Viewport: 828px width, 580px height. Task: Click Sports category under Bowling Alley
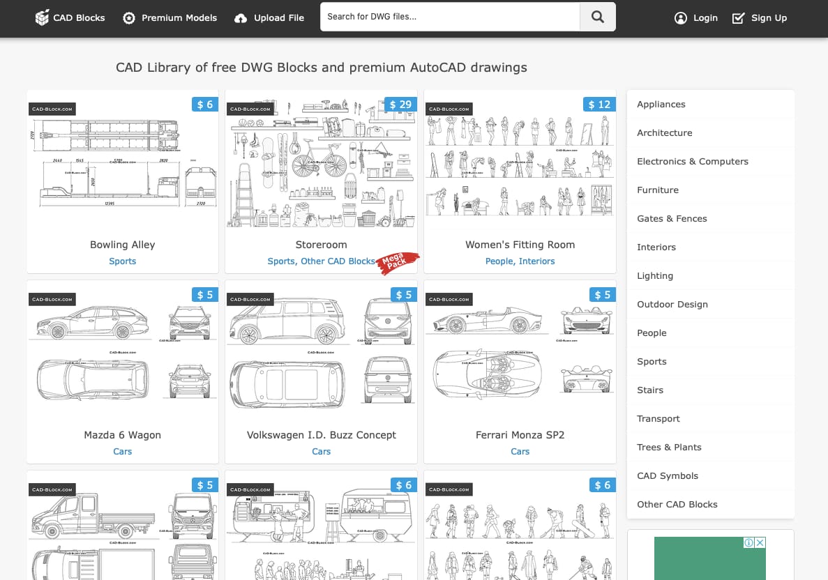click(x=123, y=261)
